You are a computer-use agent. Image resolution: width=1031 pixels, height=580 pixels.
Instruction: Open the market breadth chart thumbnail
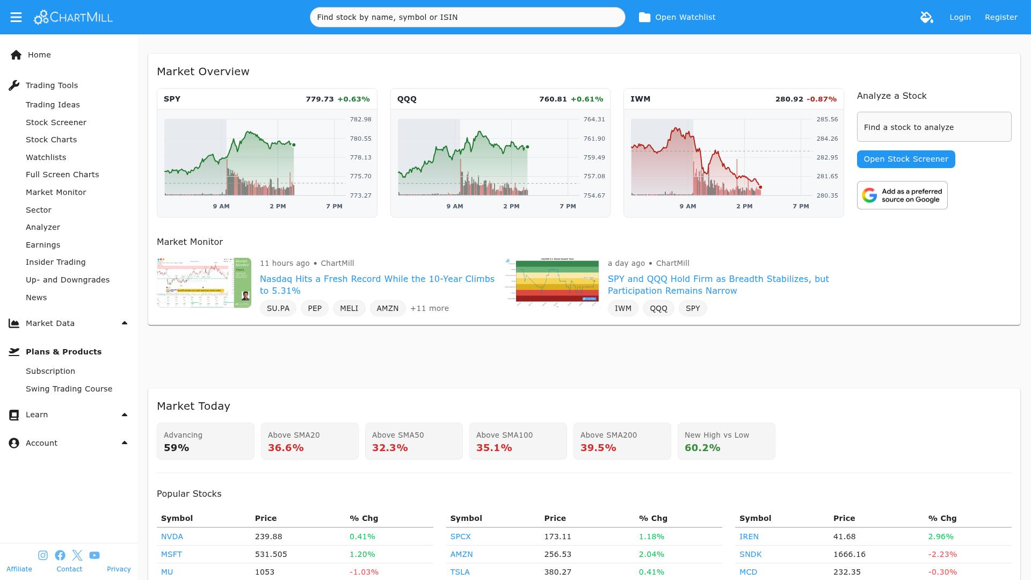[x=552, y=282]
